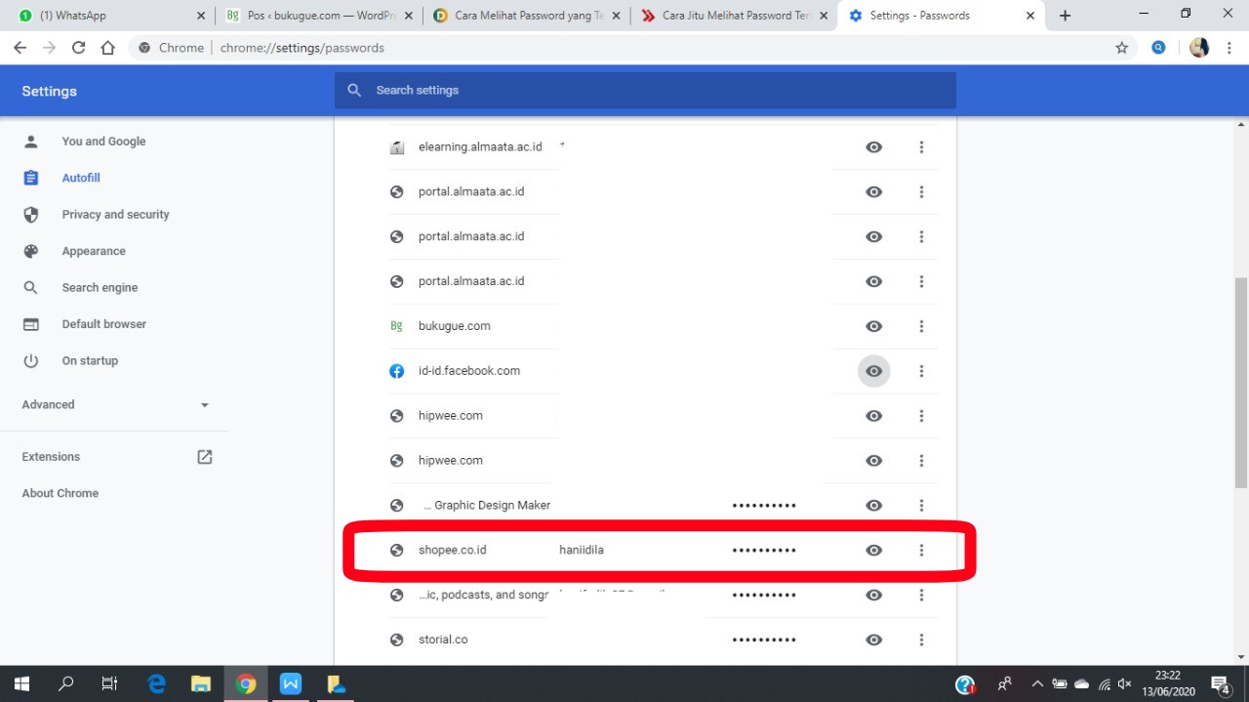Open the About Chrome page
The height and width of the screenshot is (702, 1249).
click(60, 493)
